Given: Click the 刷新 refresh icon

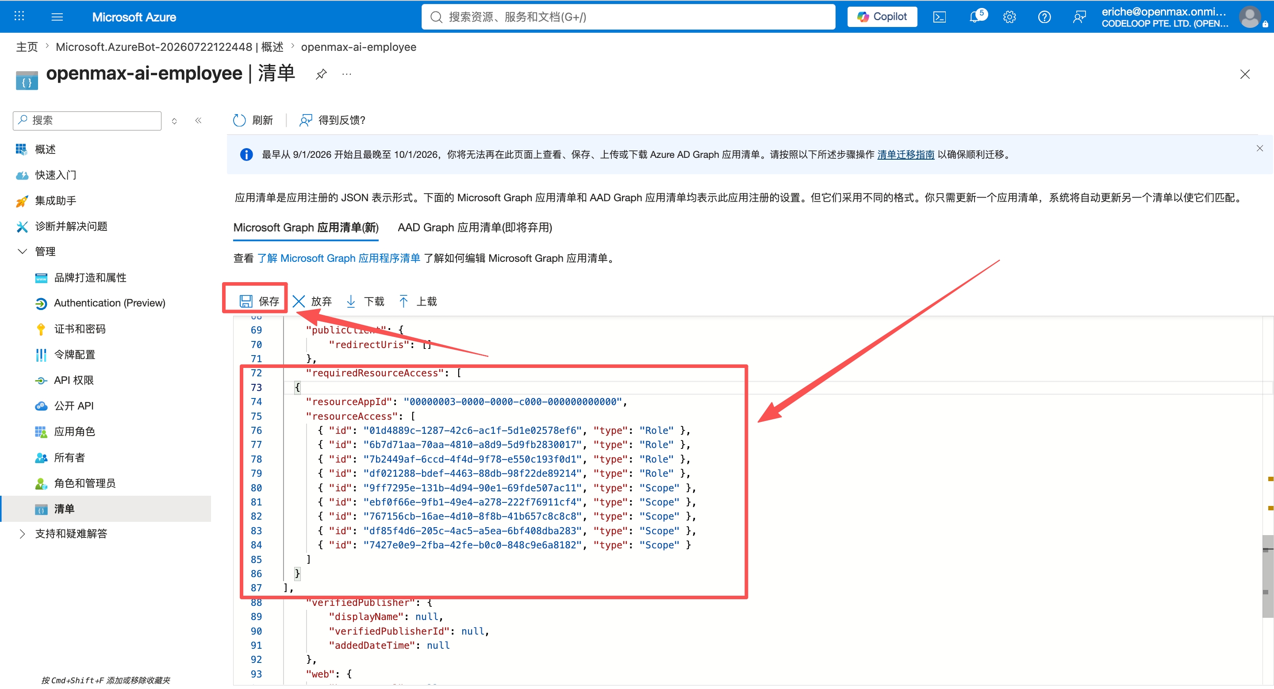Looking at the screenshot, I should tap(239, 120).
